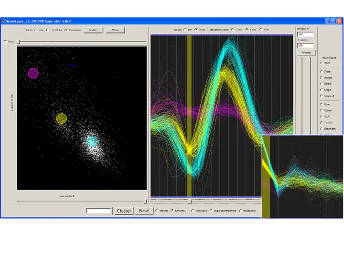Click the Window N input field
The image size is (344, 258).
[x=305, y=34]
